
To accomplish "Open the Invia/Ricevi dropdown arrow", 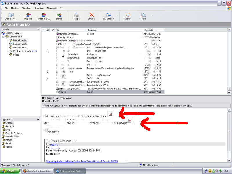I will (117, 16).
